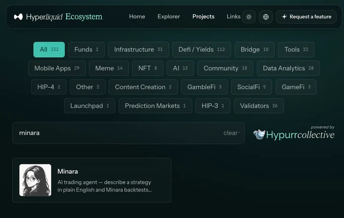Filter by GambleFi category
Image resolution: width=344 pixels, height=218 pixels.
click(x=204, y=87)
